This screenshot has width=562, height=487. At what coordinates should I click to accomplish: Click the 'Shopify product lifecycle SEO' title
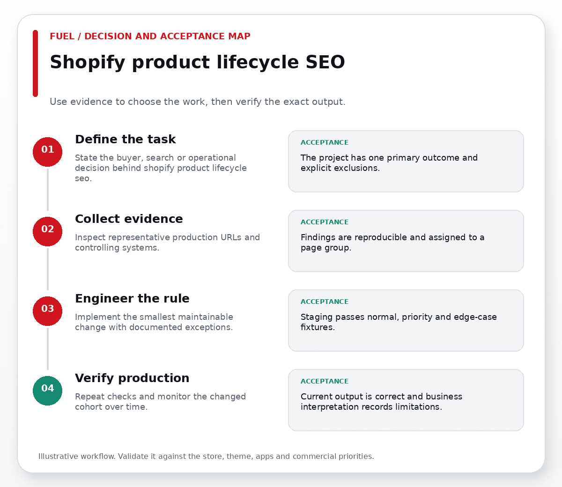pyautogui.click(x=197, y=62)
